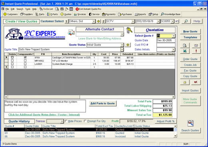Open the Parts module

(x=40, y=14)
